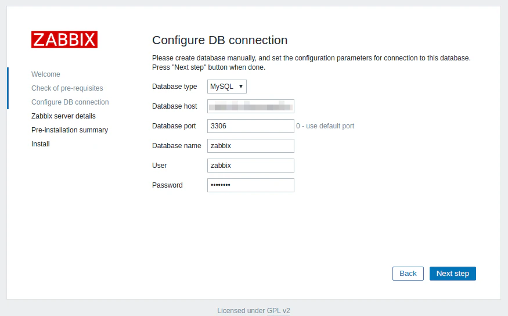Select Configure DB connection sidebar step
Screen dimensions: 508x316
tap(70, 102)
